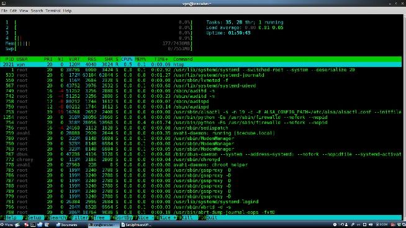The image size is (406, 228).
Task: Open the Search menu
Action: [x=37, y=11]
